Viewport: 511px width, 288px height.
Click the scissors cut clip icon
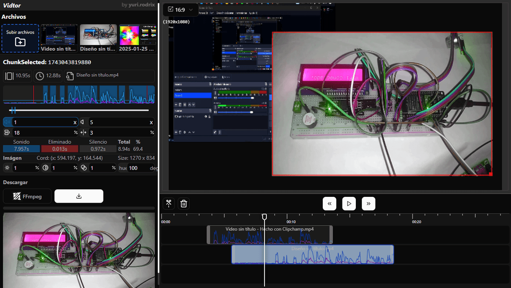point(168,203)
